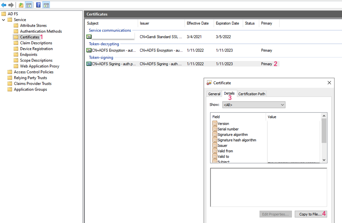
Task: Click the Back navigation arrow
Action: coord(3,5)
